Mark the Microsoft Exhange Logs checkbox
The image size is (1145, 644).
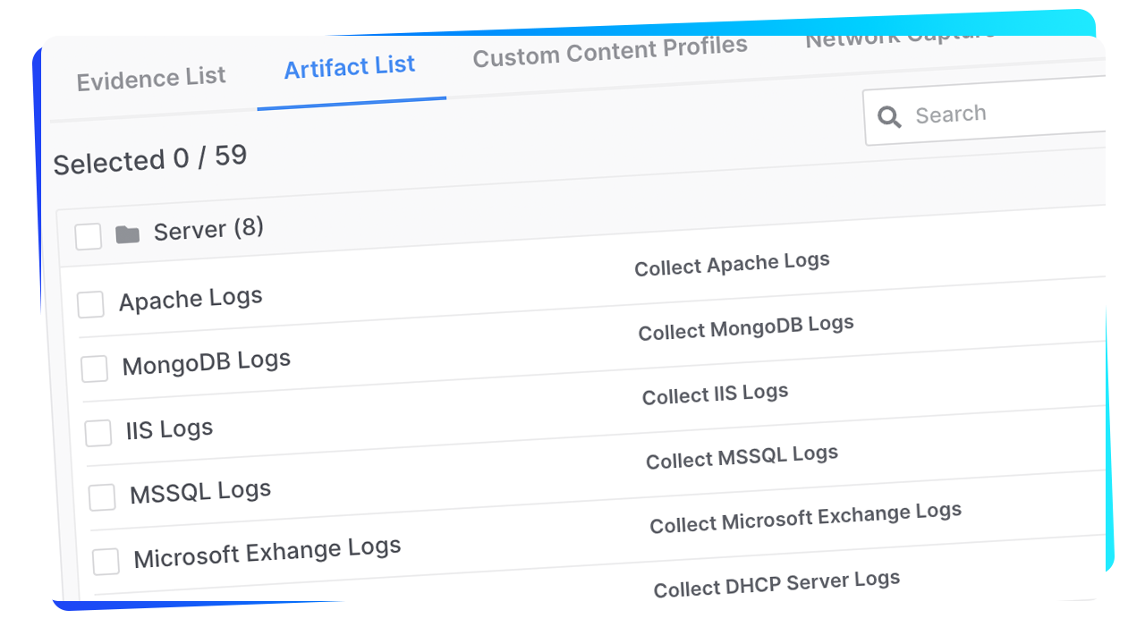pyautogui.click(x=106, y=562)
